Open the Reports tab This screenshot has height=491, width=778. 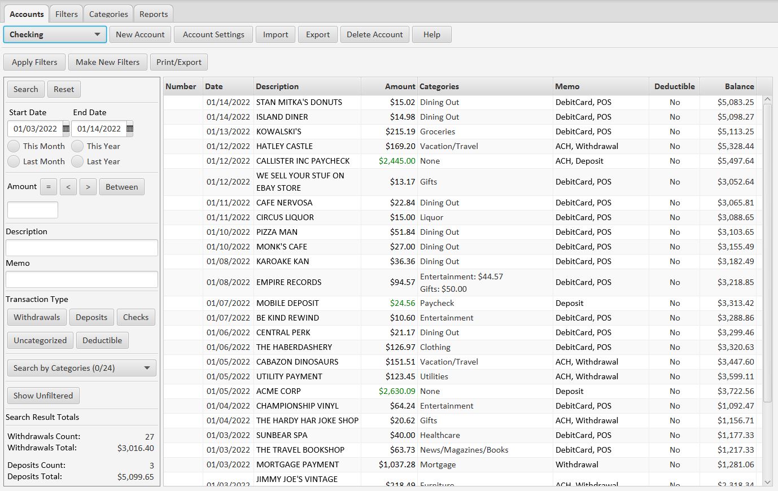tap(154, 14)
